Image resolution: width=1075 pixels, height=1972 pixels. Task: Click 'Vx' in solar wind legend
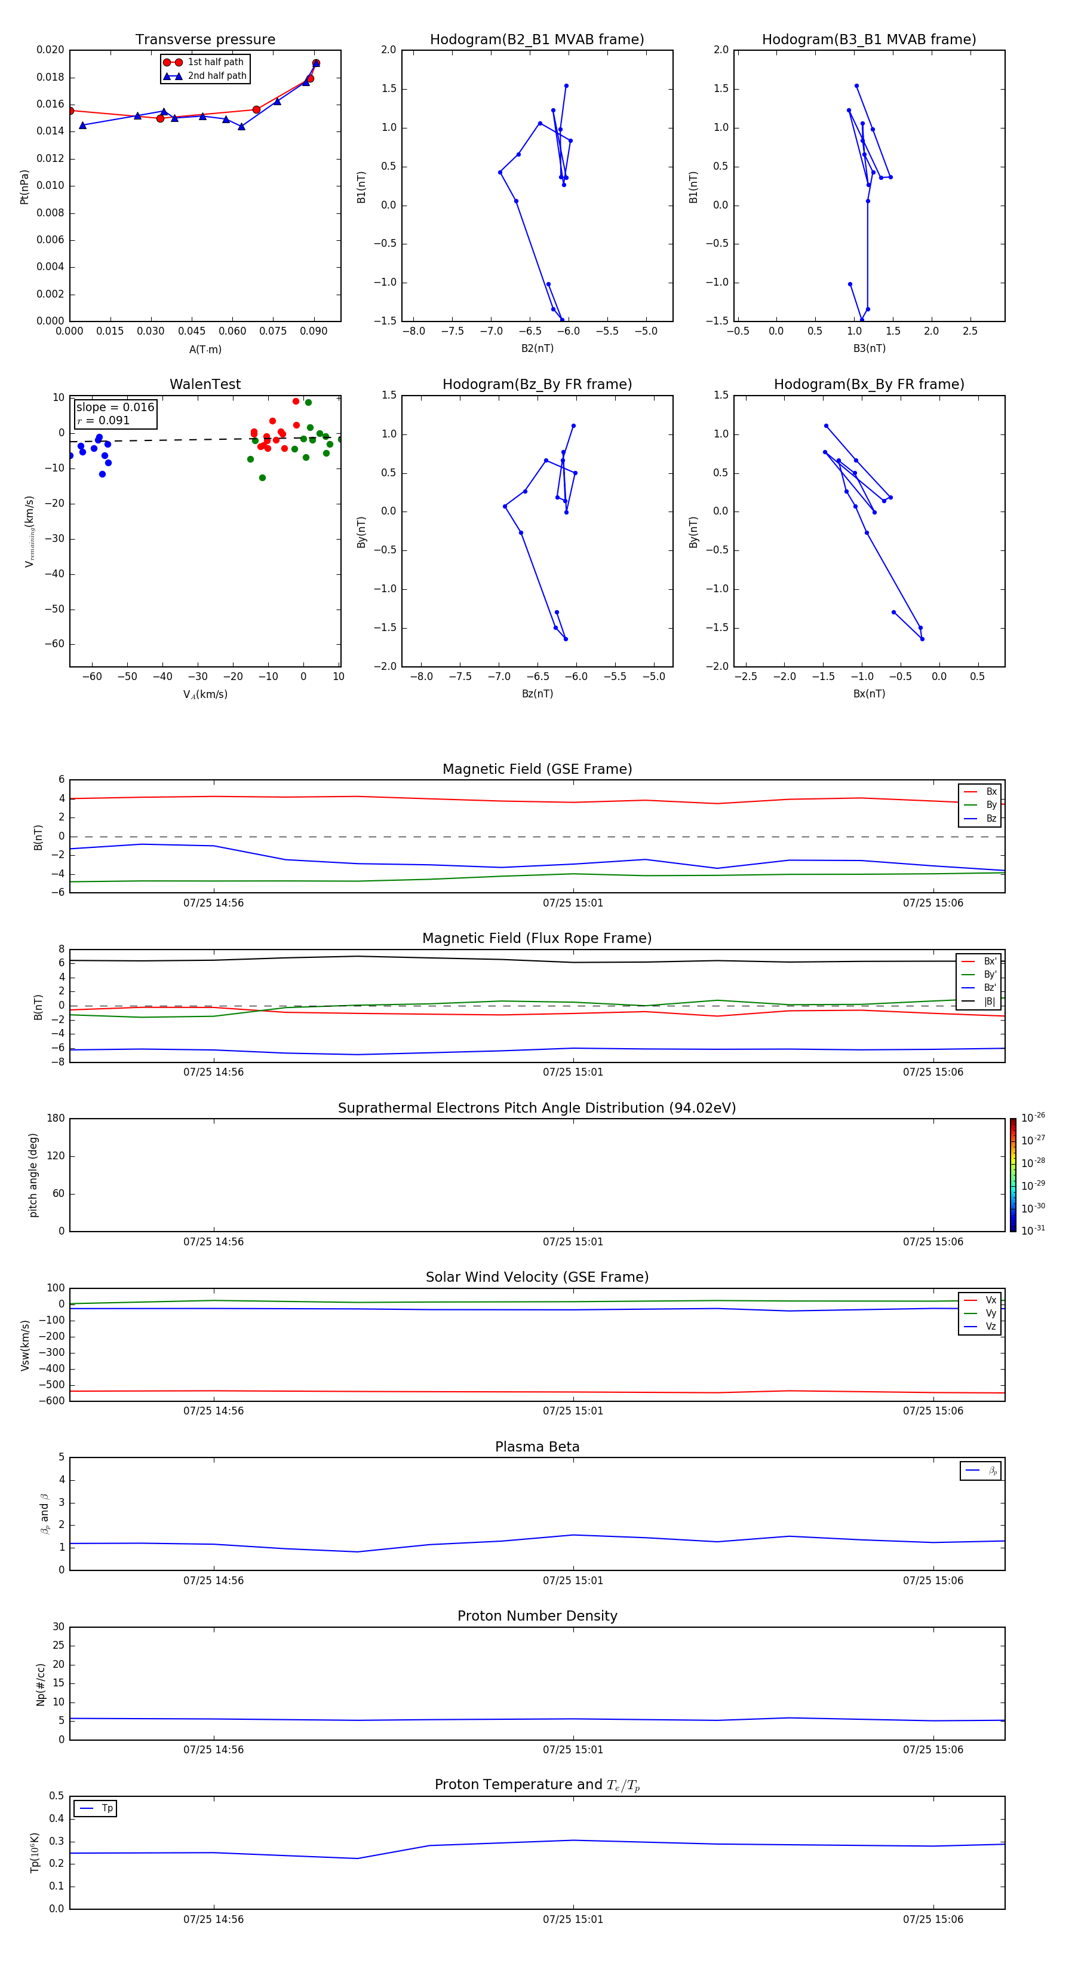(x=991, y=1300)
